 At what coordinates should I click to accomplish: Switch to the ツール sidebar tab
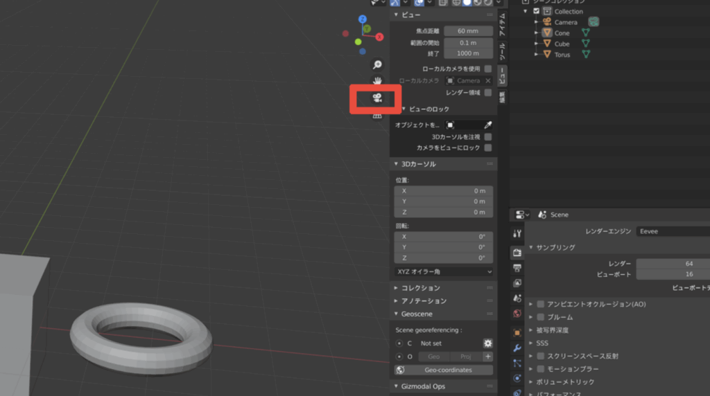pos(503,50)
